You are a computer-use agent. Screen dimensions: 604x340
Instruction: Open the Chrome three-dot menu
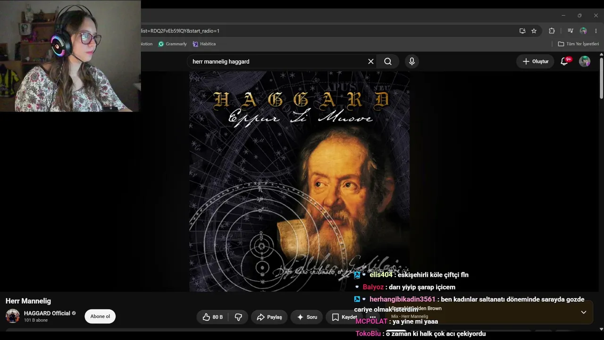596,31
